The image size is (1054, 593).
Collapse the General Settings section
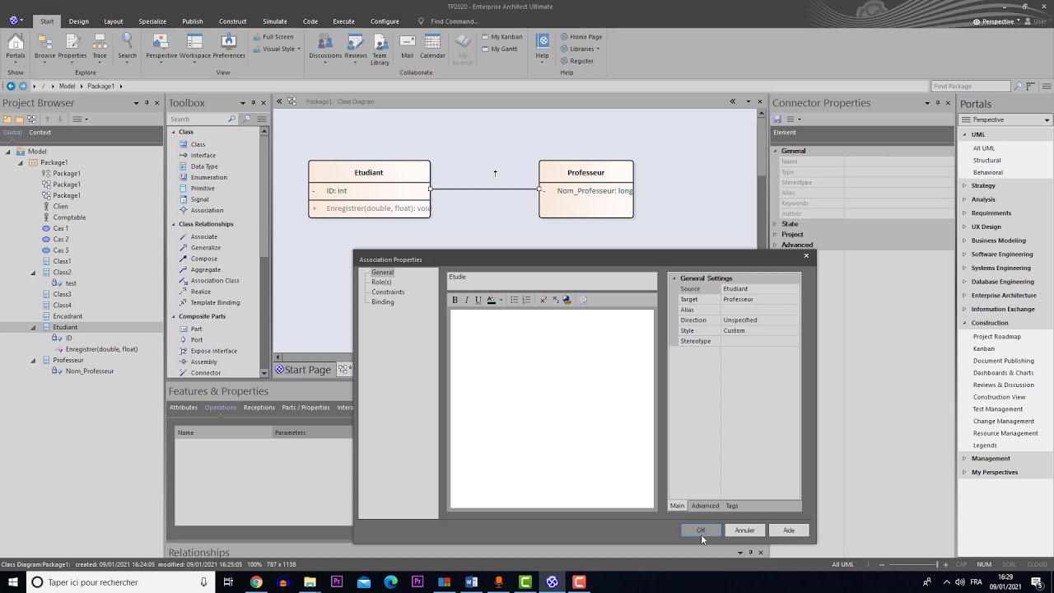(x=674, y=278)
